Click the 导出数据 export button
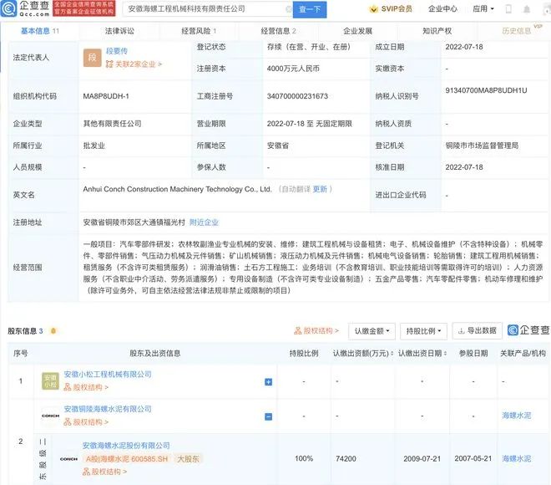551x485 pixels. 478,330
